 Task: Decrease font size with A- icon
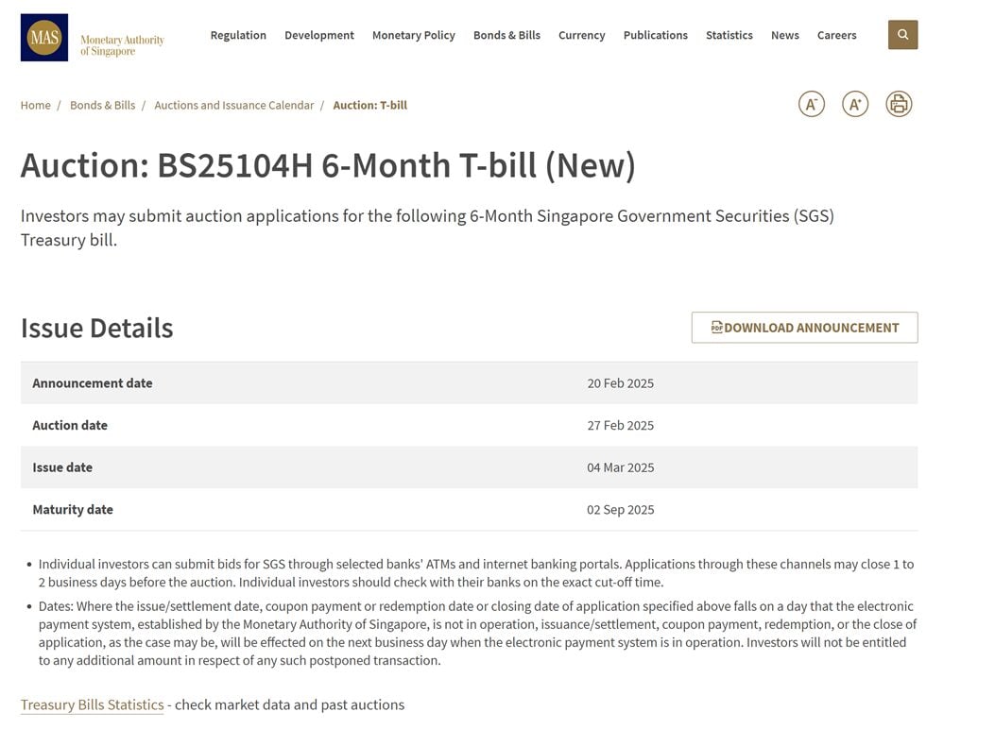pos(811,104)
